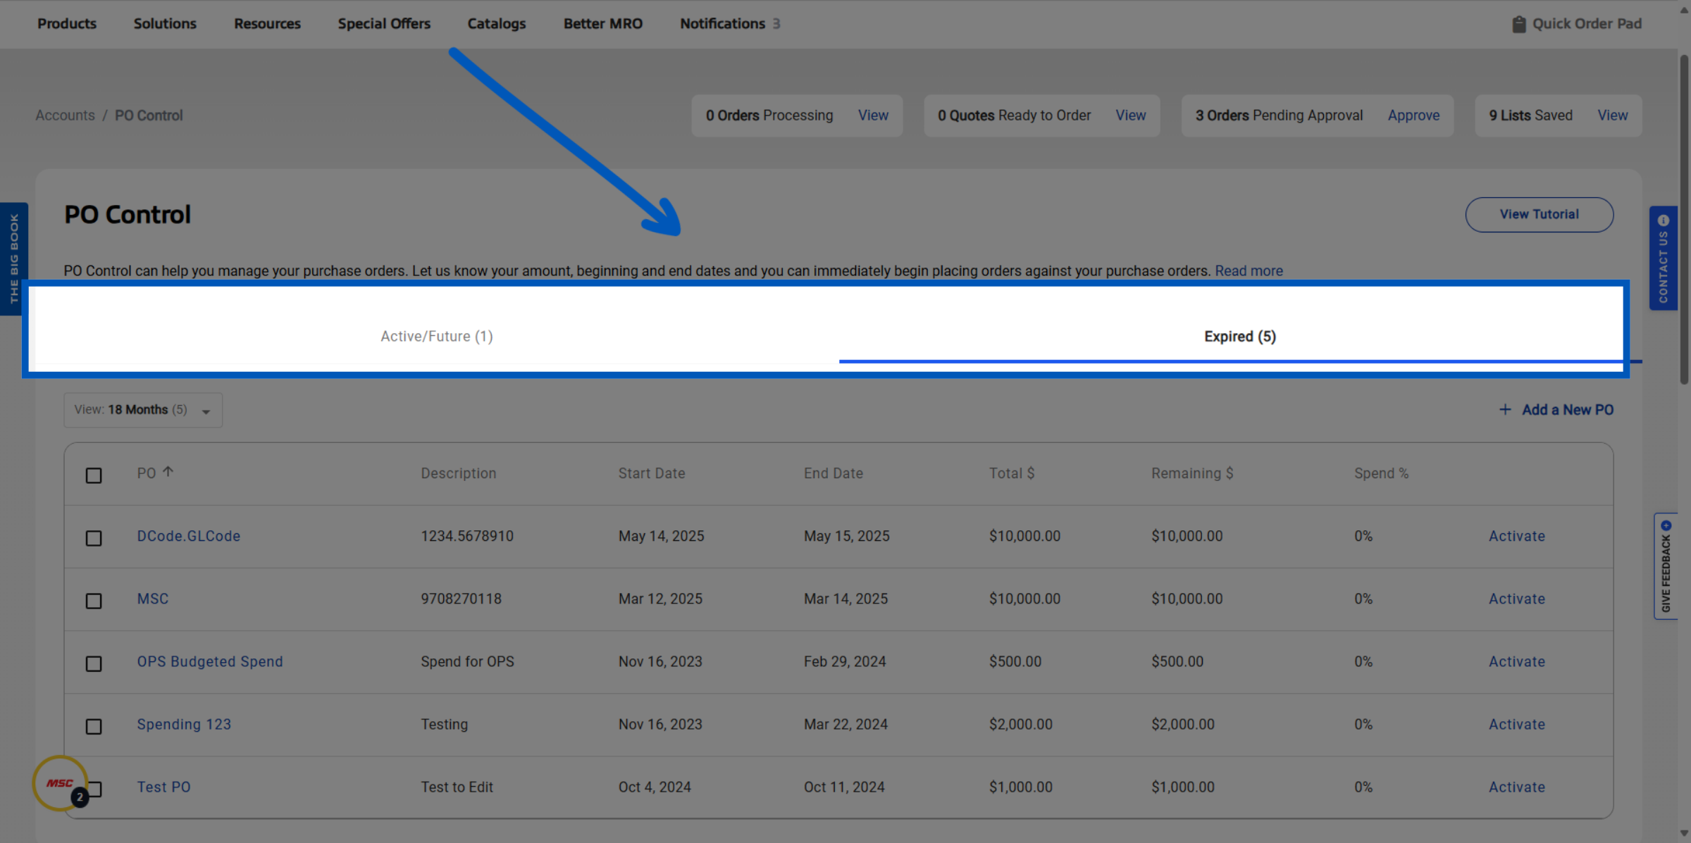1691x843 pixels.
Task: Click the $500.00 remaining amount
Action: point(1177,661)
